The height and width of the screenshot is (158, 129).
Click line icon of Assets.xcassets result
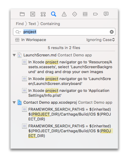pyautogui.click(x=24, y=62)
